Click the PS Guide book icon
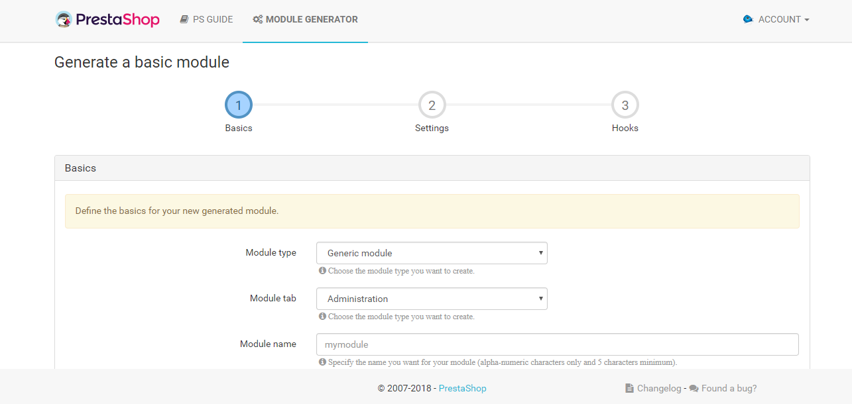This screenshot has height=404, width=852. coord(184,20)
